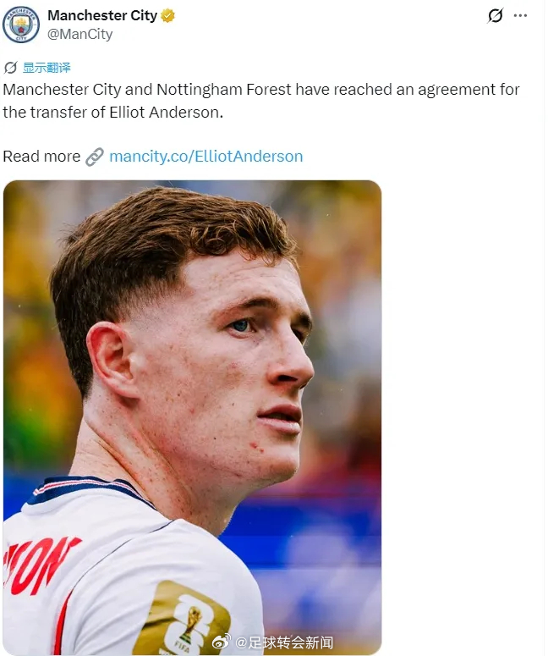The height and width of the screenshot is (656, 548).
Task: Open the three-dot more options menu
Action: [520, 15]
